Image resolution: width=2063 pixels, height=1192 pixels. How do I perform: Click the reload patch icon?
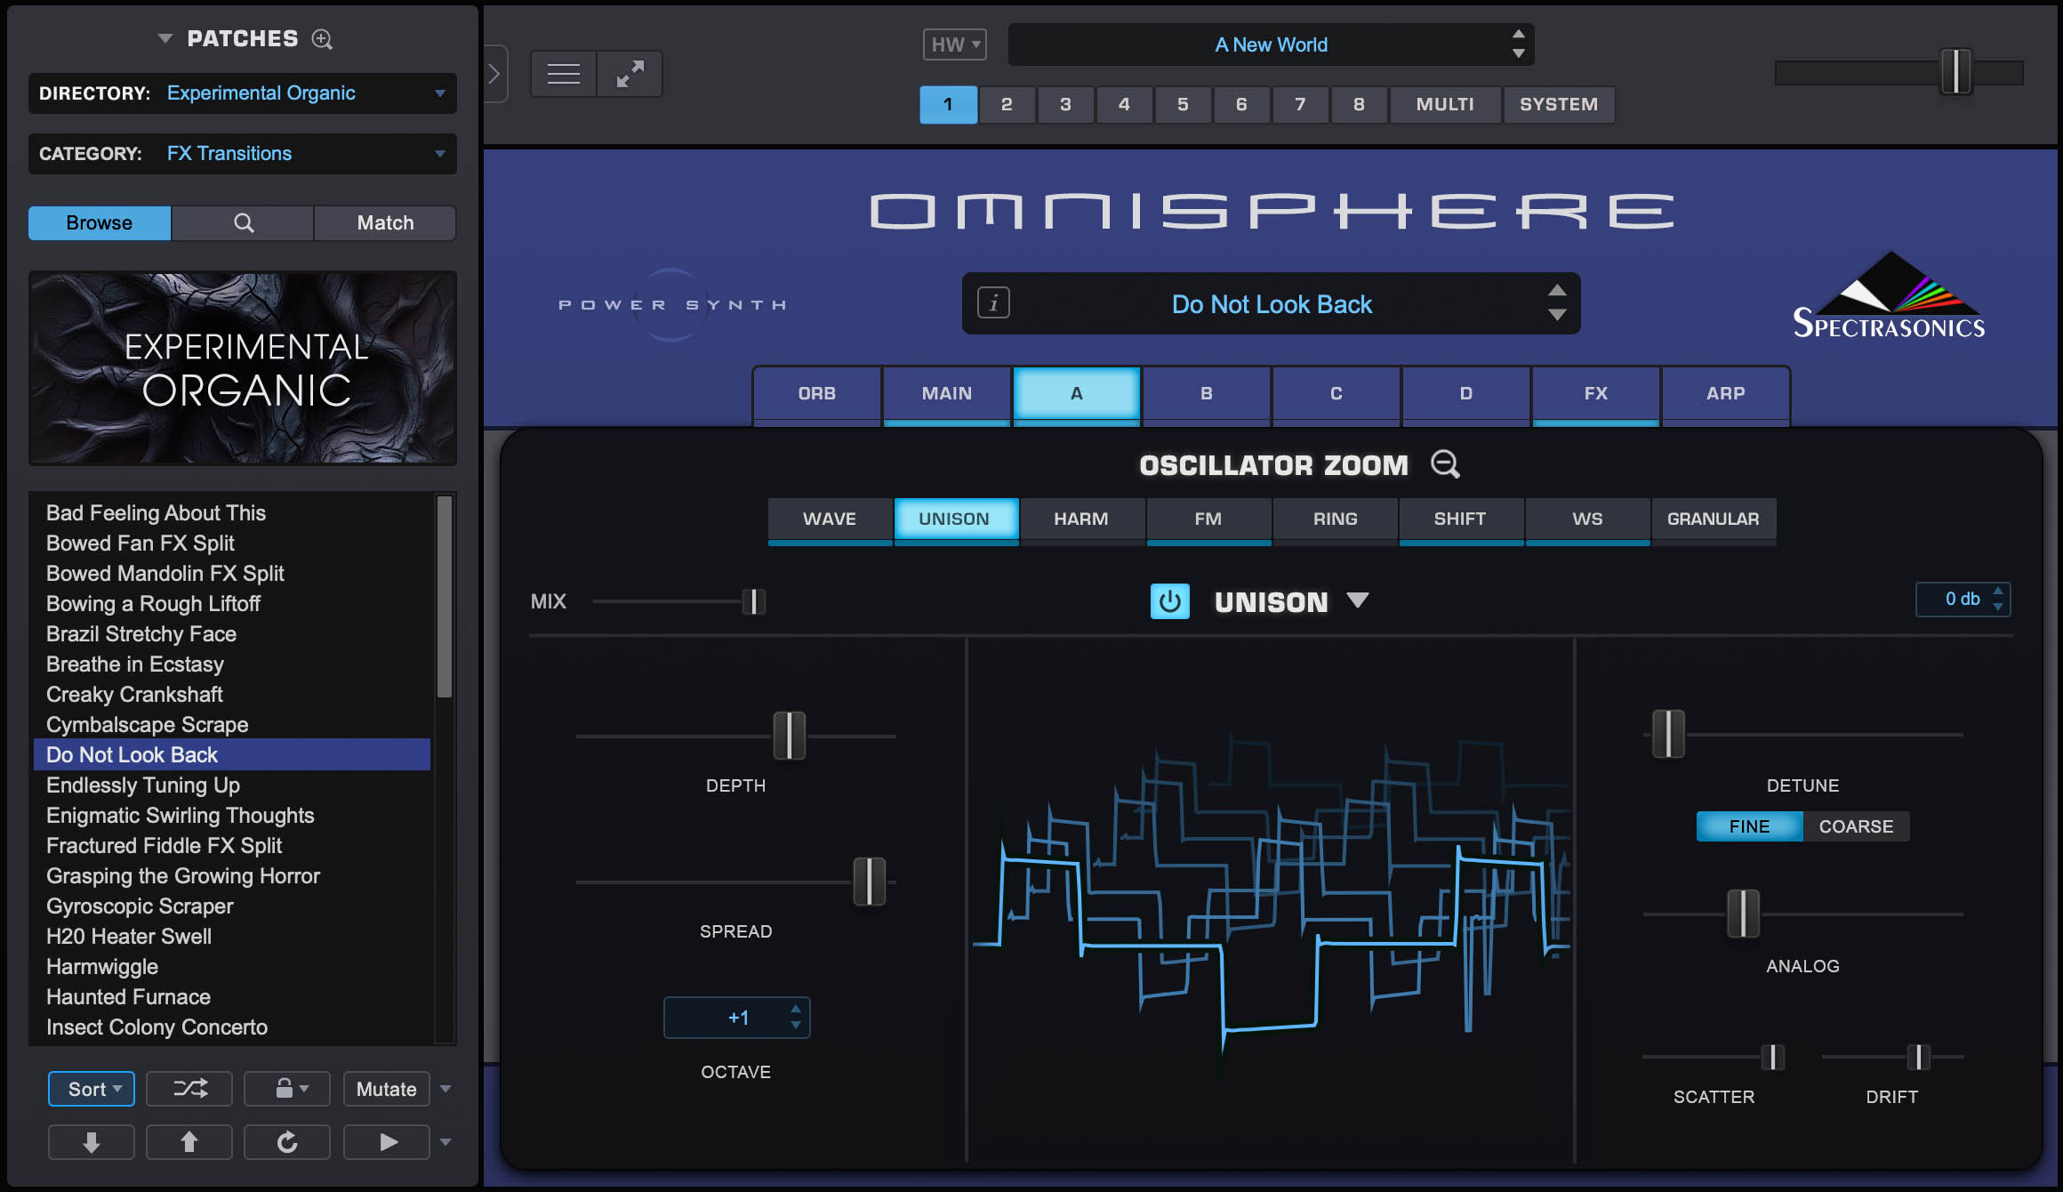pos(286,1141)
